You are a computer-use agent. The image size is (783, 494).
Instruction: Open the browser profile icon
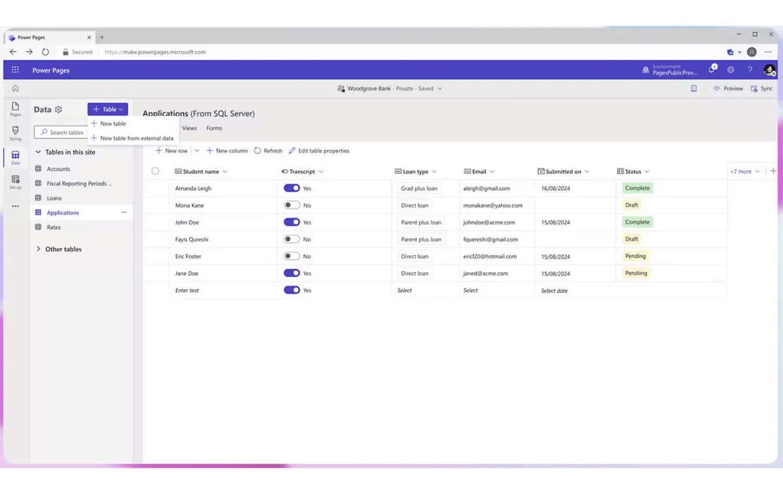pos(752,52)
